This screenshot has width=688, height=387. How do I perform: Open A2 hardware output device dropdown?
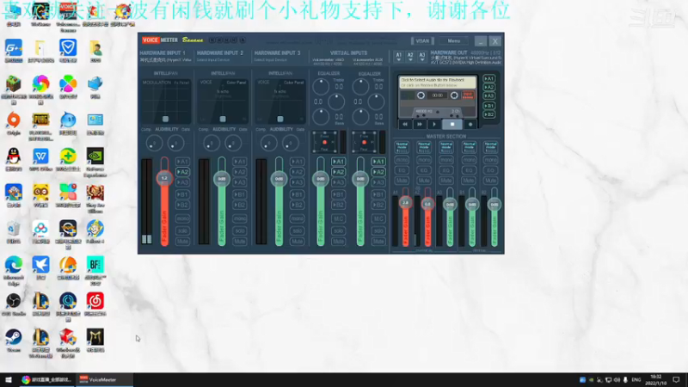tap(410, 57)
